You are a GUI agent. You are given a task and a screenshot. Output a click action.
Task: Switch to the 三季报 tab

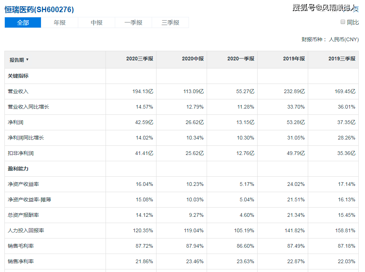tap(170, 22)
